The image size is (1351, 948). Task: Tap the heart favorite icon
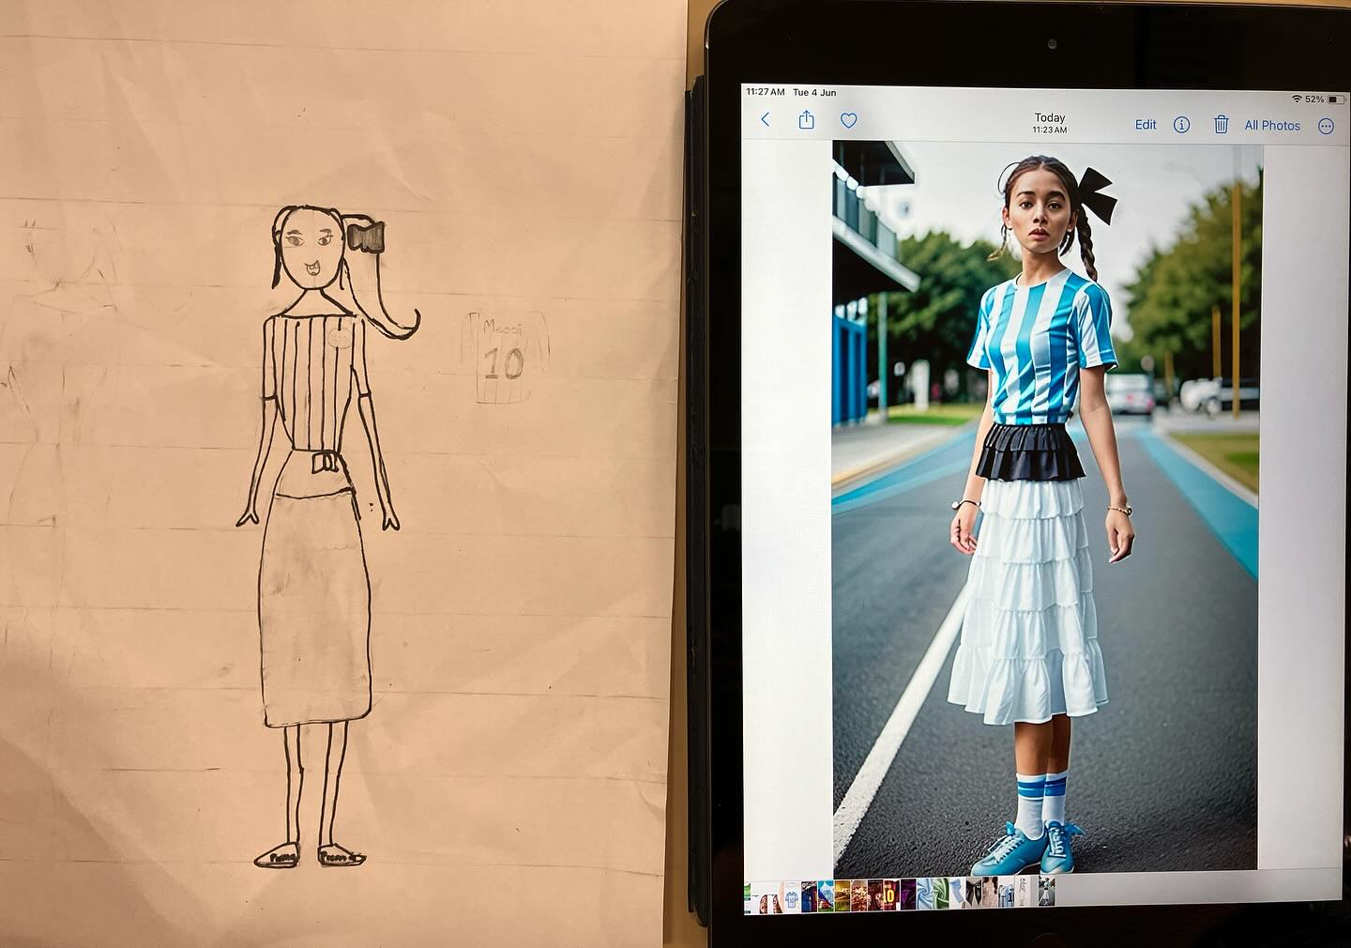848,121
